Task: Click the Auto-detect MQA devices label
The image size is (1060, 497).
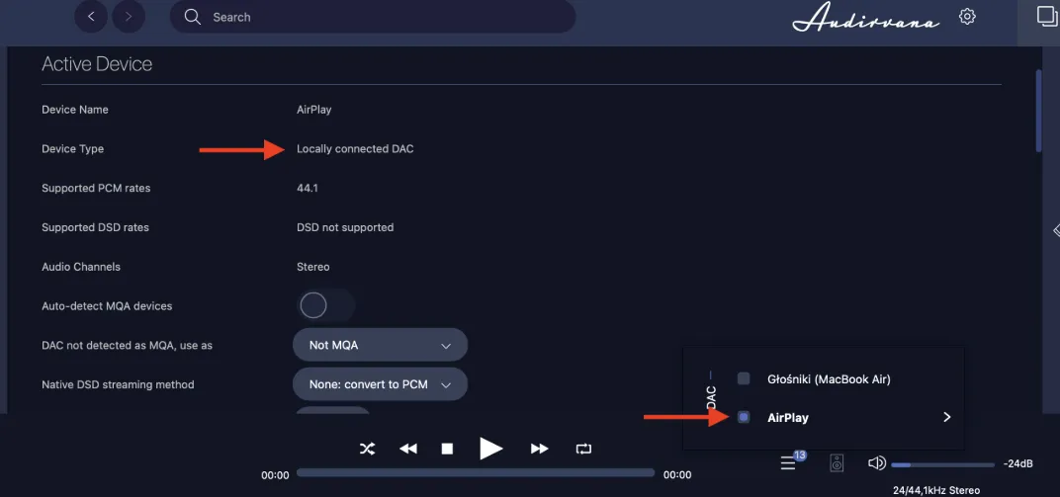Action: (x=107, y=306)
